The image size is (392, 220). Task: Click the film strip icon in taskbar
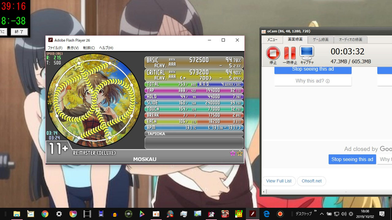(x=87, y=214)
